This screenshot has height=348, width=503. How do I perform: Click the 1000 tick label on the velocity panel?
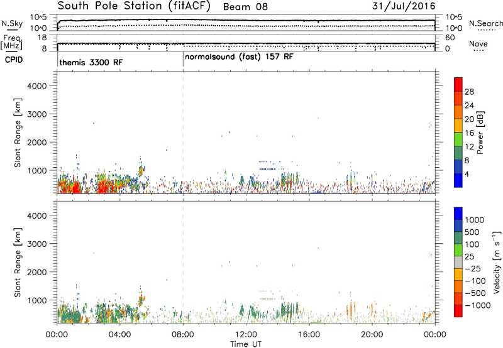[x=37, y=301]
